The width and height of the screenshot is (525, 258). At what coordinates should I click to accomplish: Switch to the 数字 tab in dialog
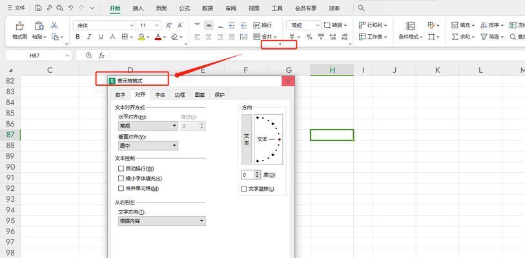pos(120,95)
